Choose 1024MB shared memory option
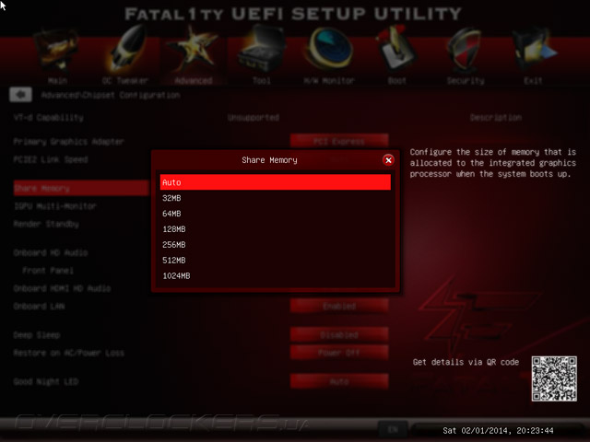Image resolution: width=590 pixels, height=442 pixels. pyautogui.click(x=275, y=276)
